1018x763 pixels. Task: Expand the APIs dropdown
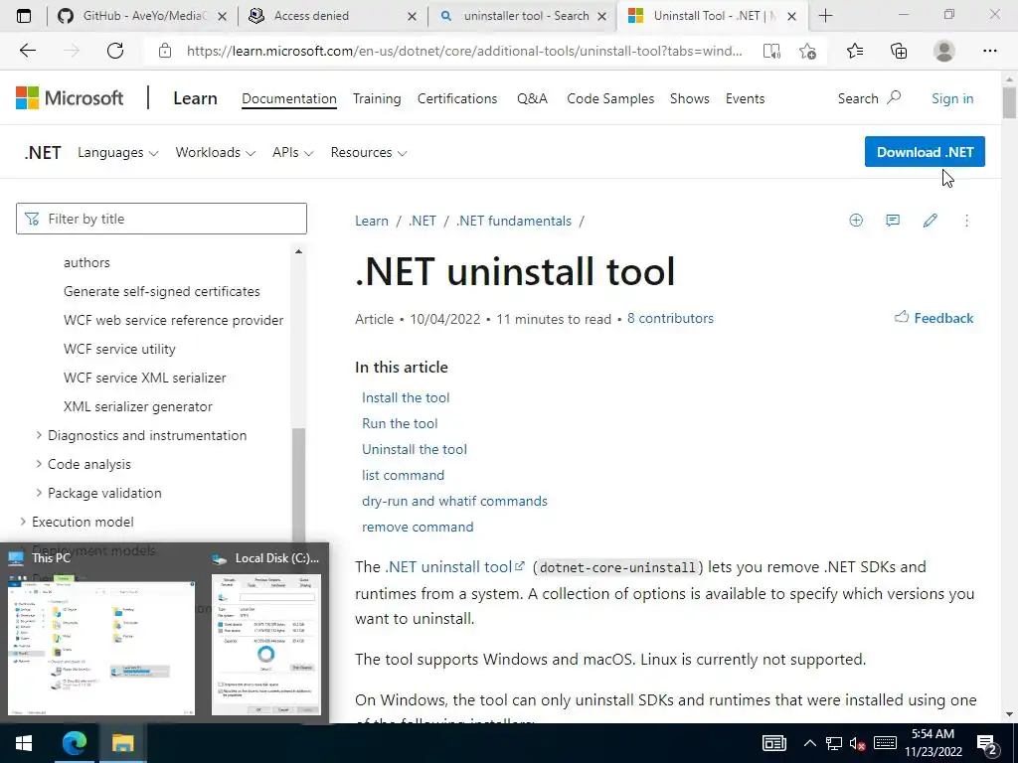click(293, 152)
